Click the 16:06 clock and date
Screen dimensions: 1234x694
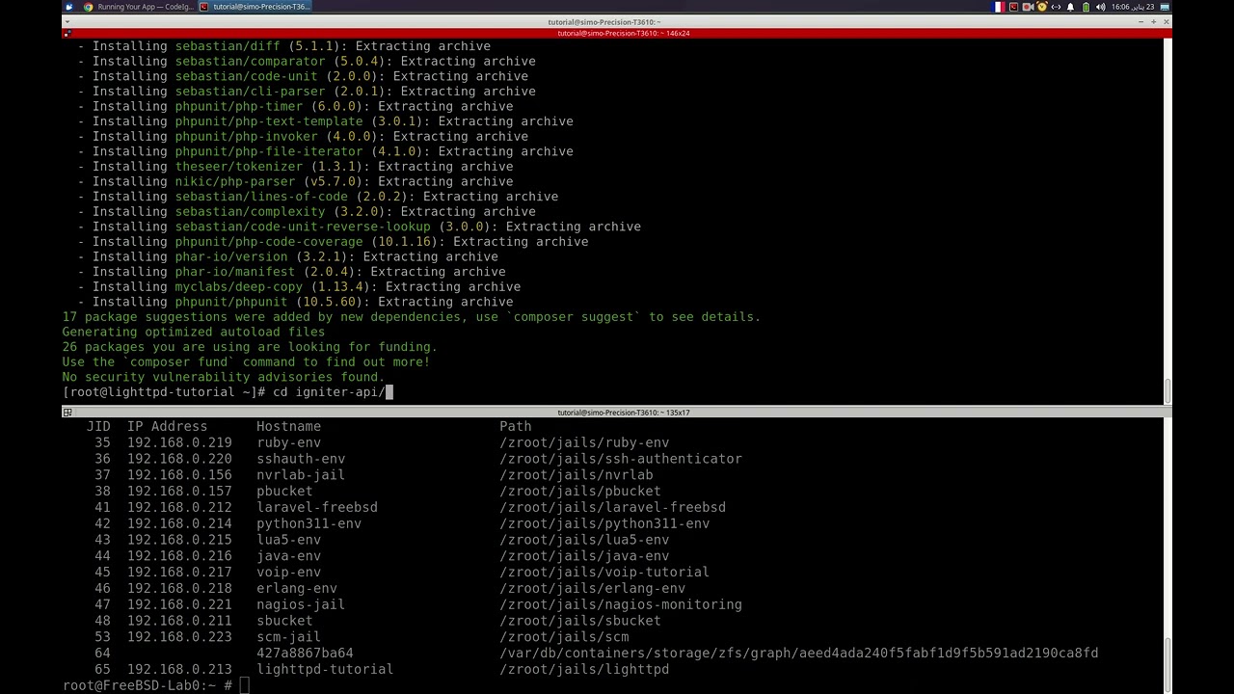[1133, 7]
